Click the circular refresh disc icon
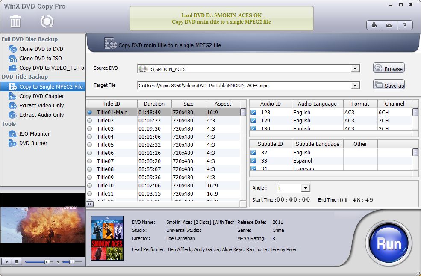 point(47,21)
